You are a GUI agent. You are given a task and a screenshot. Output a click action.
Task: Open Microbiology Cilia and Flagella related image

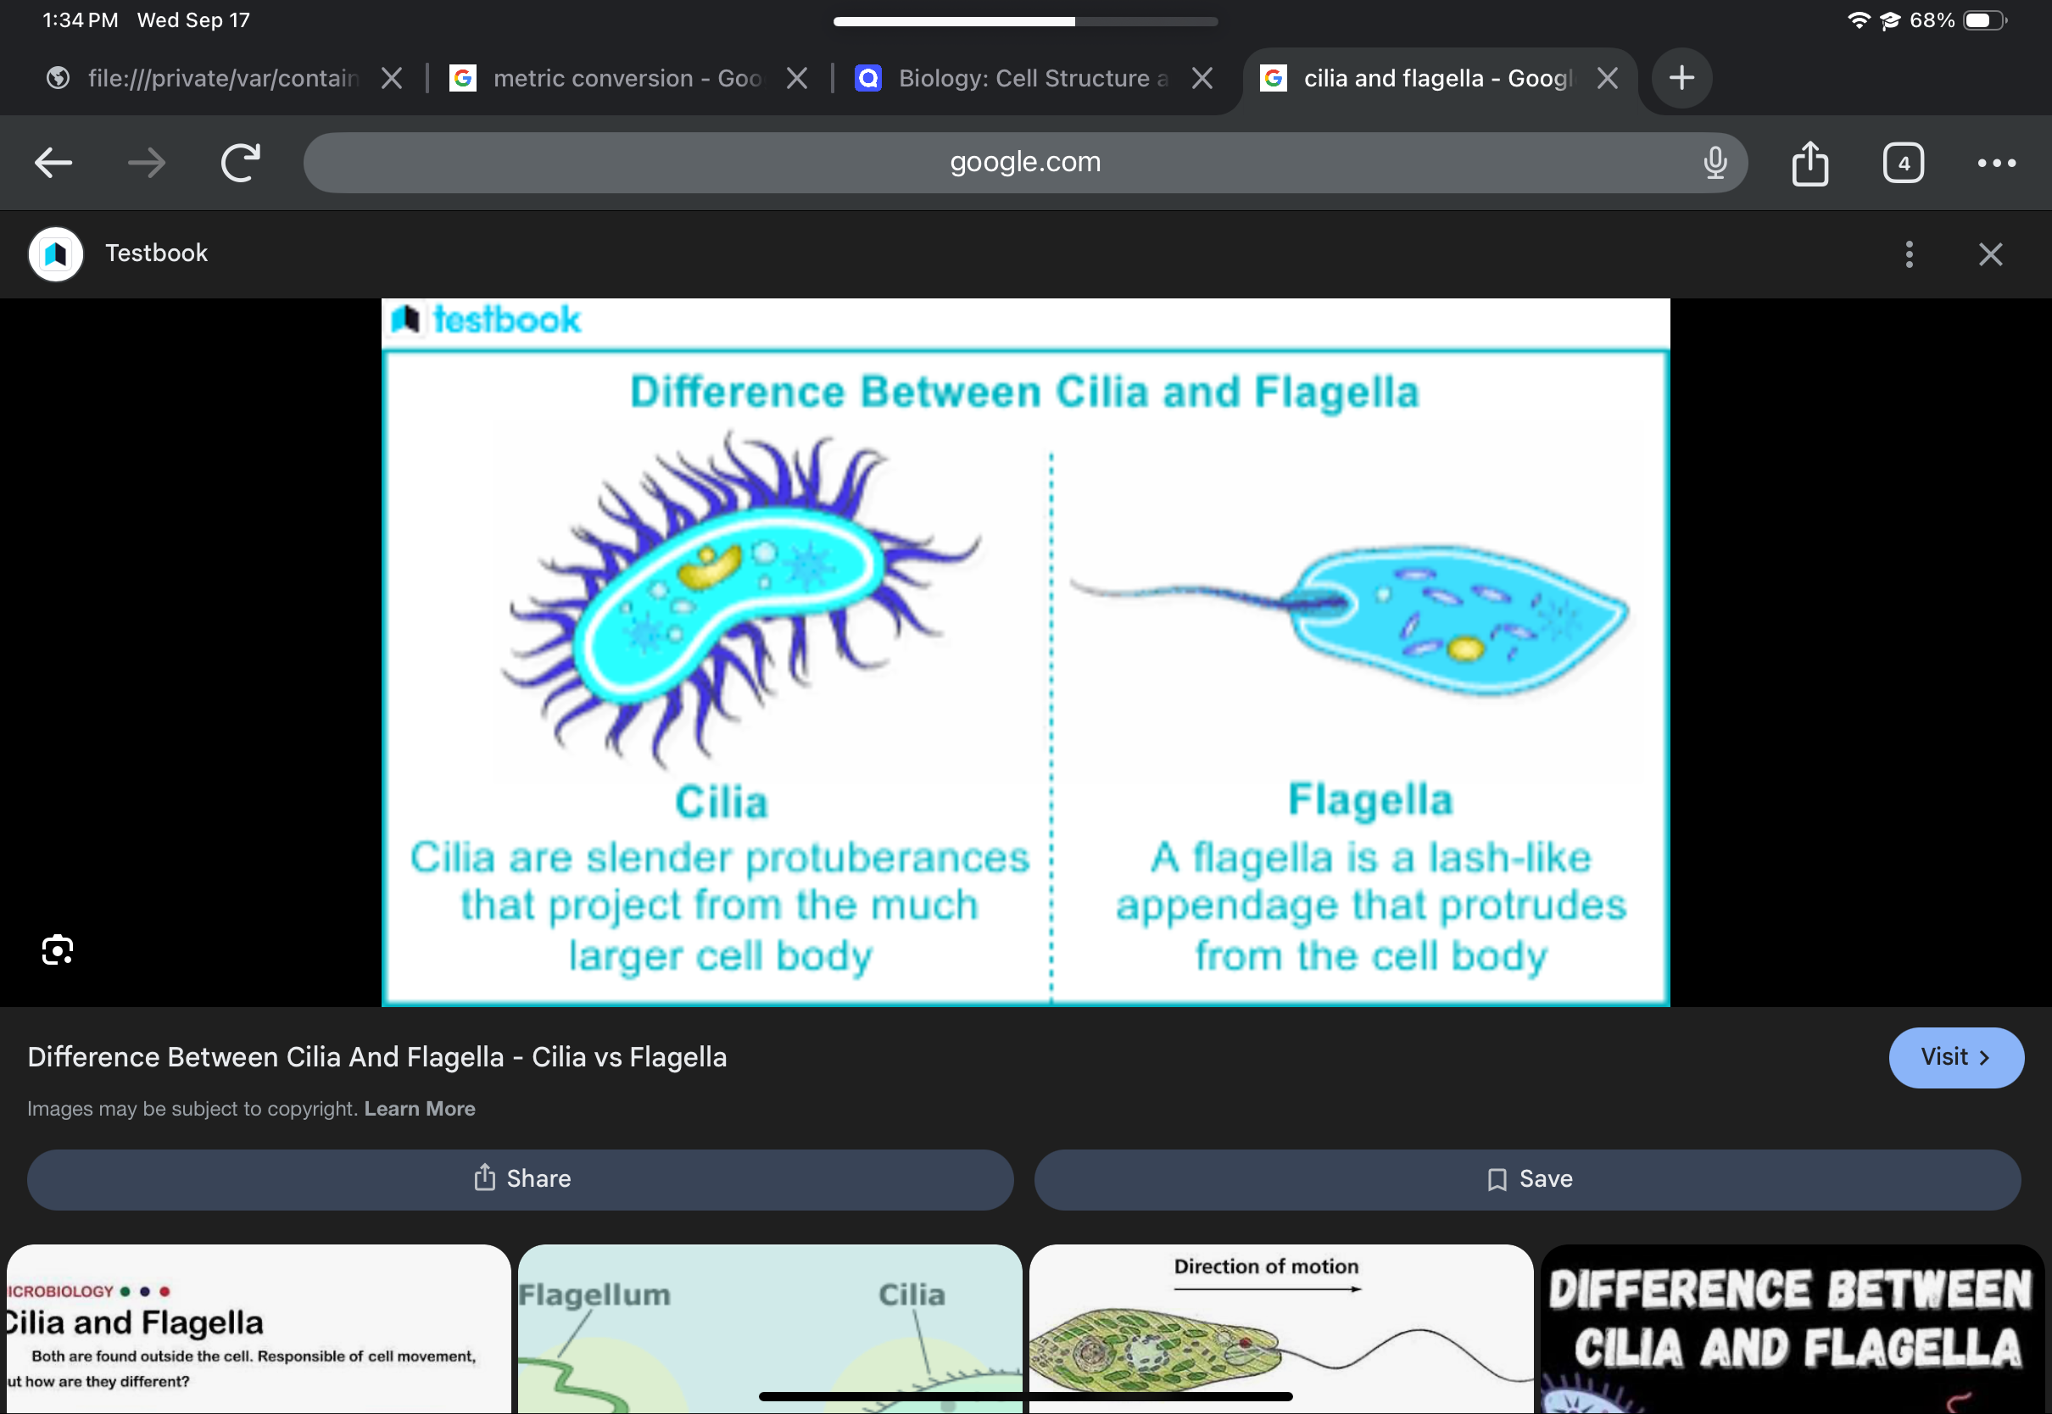[x=259, y=1329]
